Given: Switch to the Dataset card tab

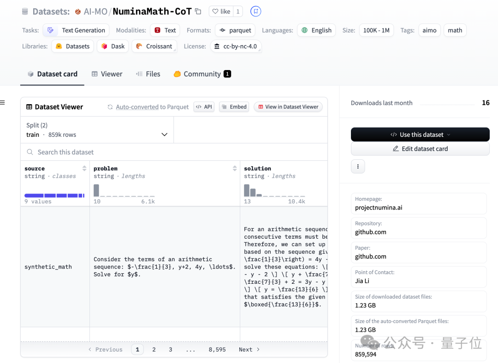Looking at the screenshot, I should click(53, 74).
